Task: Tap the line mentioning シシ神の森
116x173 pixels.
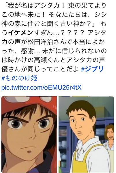Action: 54,24
